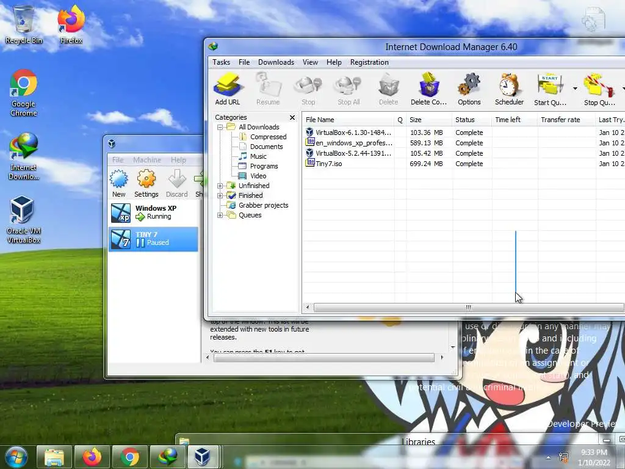Screen dimensions: 625x469
Task: Expand the Queues category node
Action: [220, 215]
